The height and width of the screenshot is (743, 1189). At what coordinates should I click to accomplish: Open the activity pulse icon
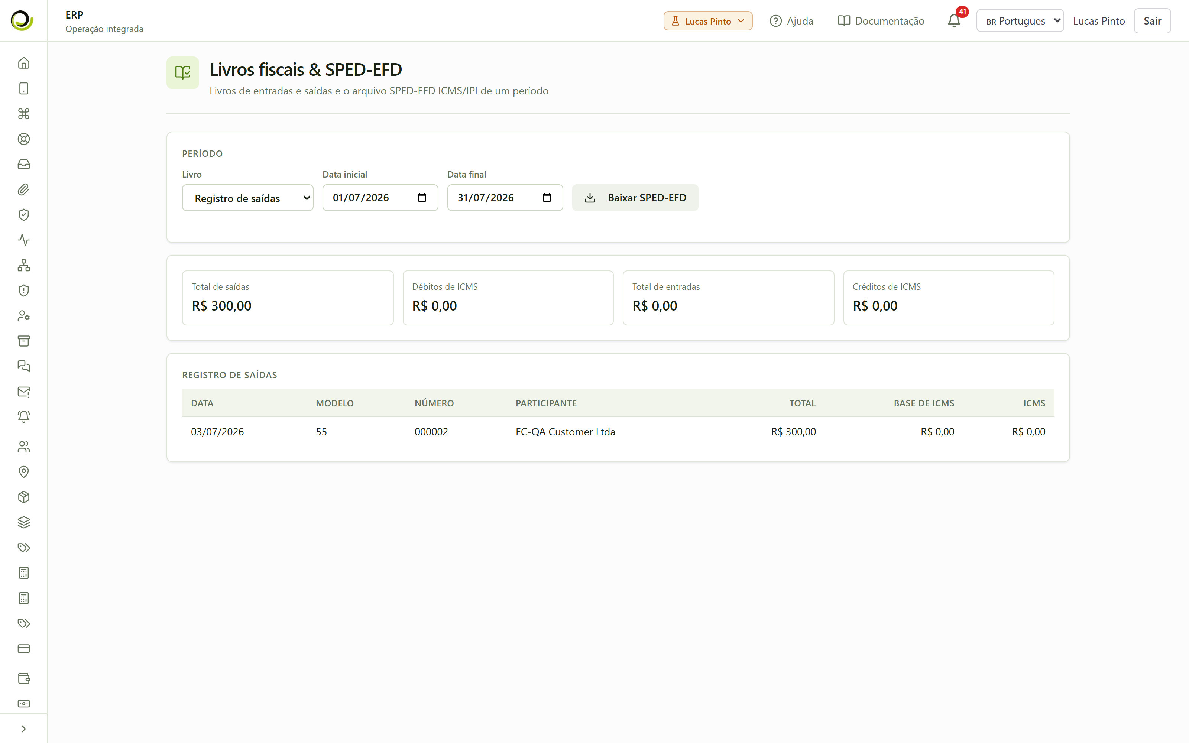(23, 240)
